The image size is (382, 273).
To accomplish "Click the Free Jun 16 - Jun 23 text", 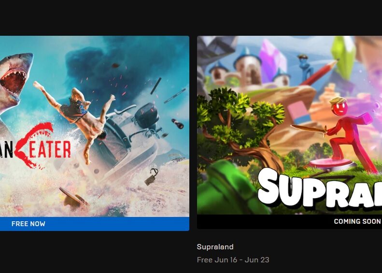I will [x=233, y=260].
